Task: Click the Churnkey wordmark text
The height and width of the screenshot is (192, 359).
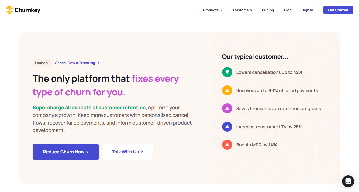Action: click(x=27, y=10)
